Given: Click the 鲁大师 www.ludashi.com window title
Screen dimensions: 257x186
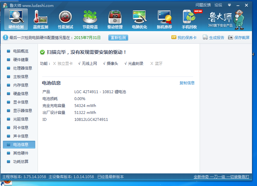Looking at the screenshot, I should pyautogui.click(x=31, y=6).
